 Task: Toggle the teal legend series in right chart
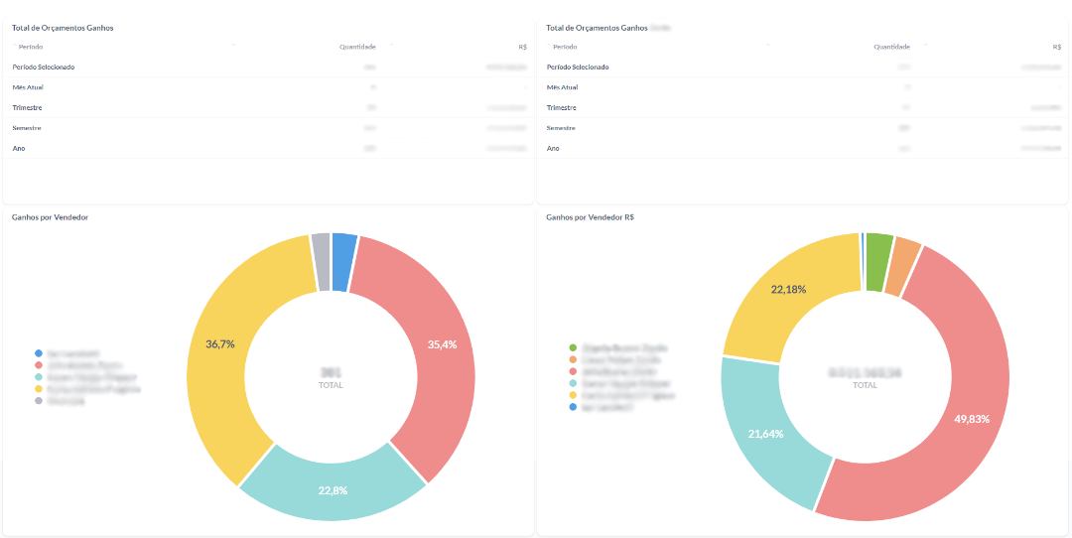tap(625, 383)
